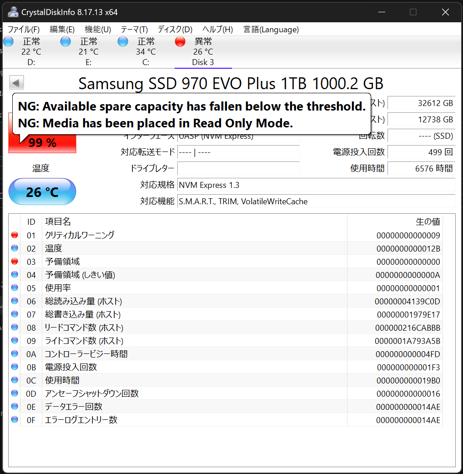
Task: Click the 12738 GB total host writes value
Action: (422, 119)
